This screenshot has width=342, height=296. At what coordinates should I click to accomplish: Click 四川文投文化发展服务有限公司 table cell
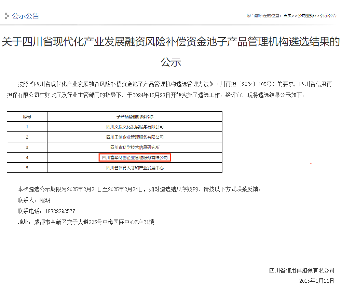[x=135, y=127]
